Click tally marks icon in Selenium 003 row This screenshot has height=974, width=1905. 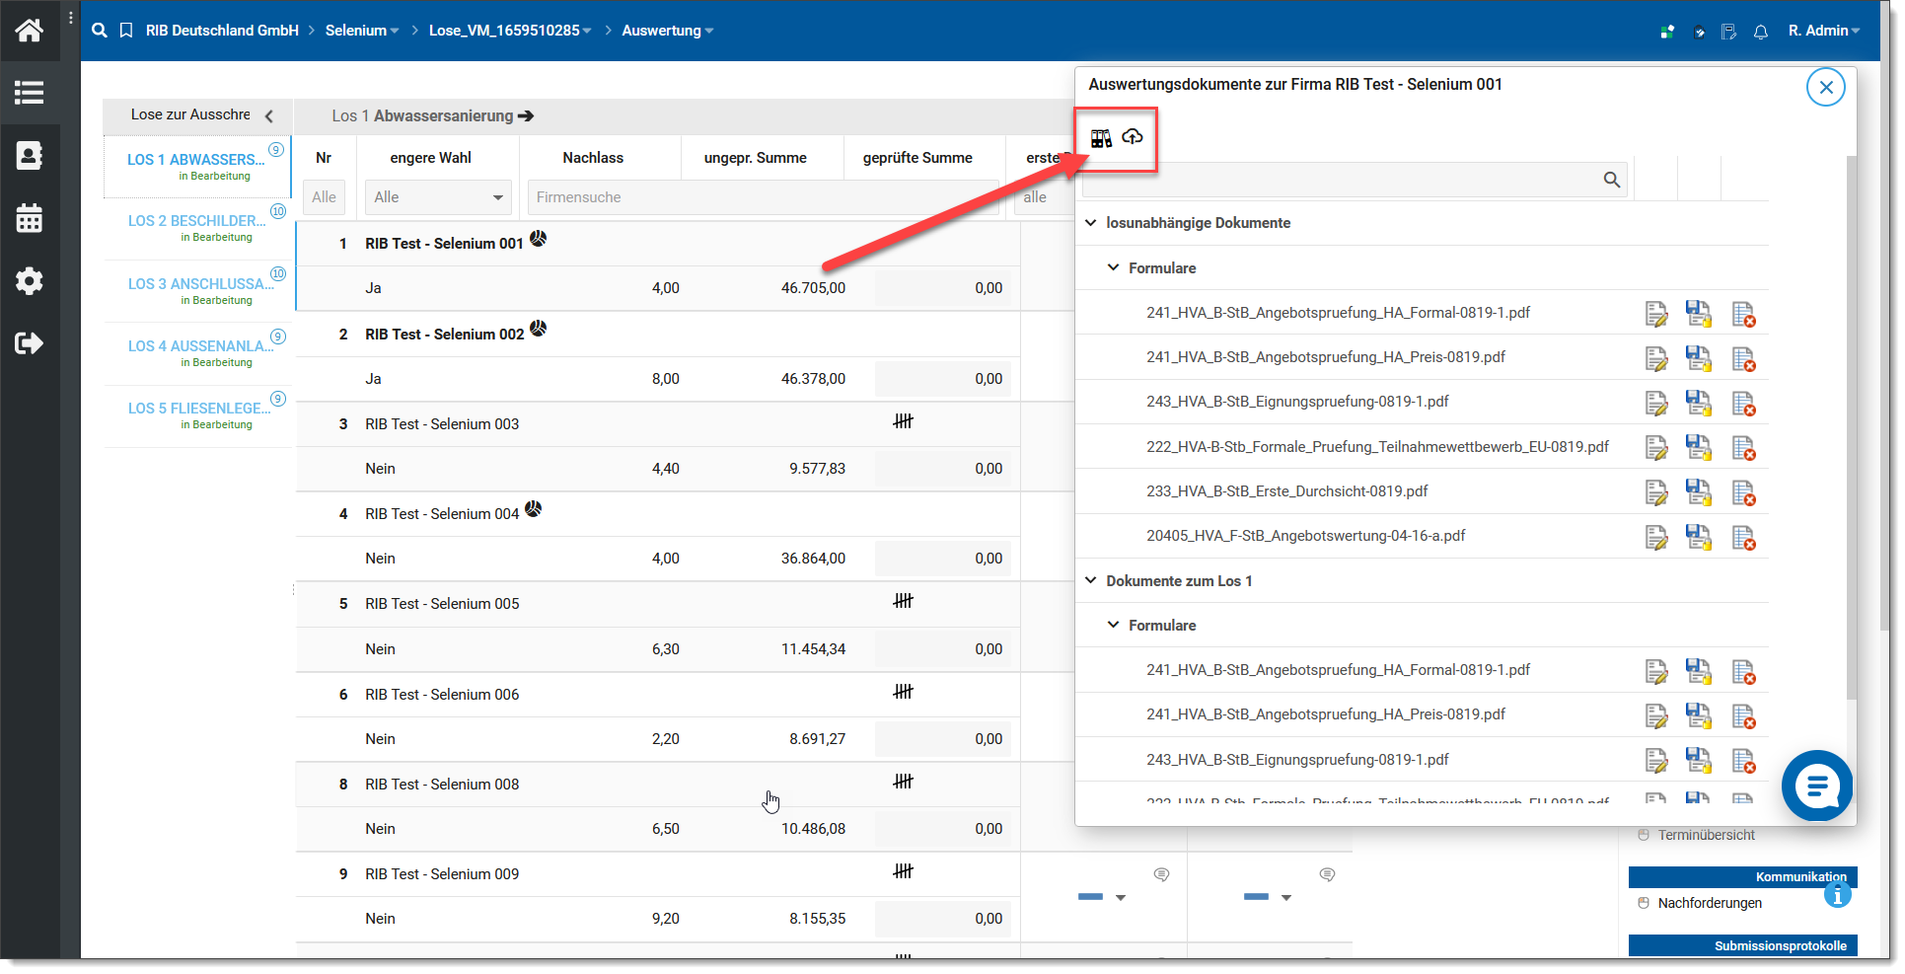pos(903,421)
